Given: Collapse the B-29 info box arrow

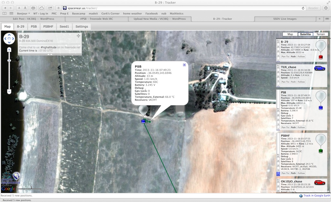Looking at the screenshot, I should [x=49, y=54].
